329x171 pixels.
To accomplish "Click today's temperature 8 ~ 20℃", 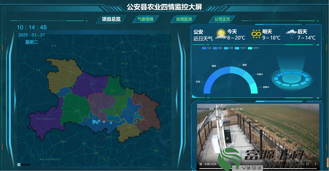I will pyautogui.click(x=236, y=38).
